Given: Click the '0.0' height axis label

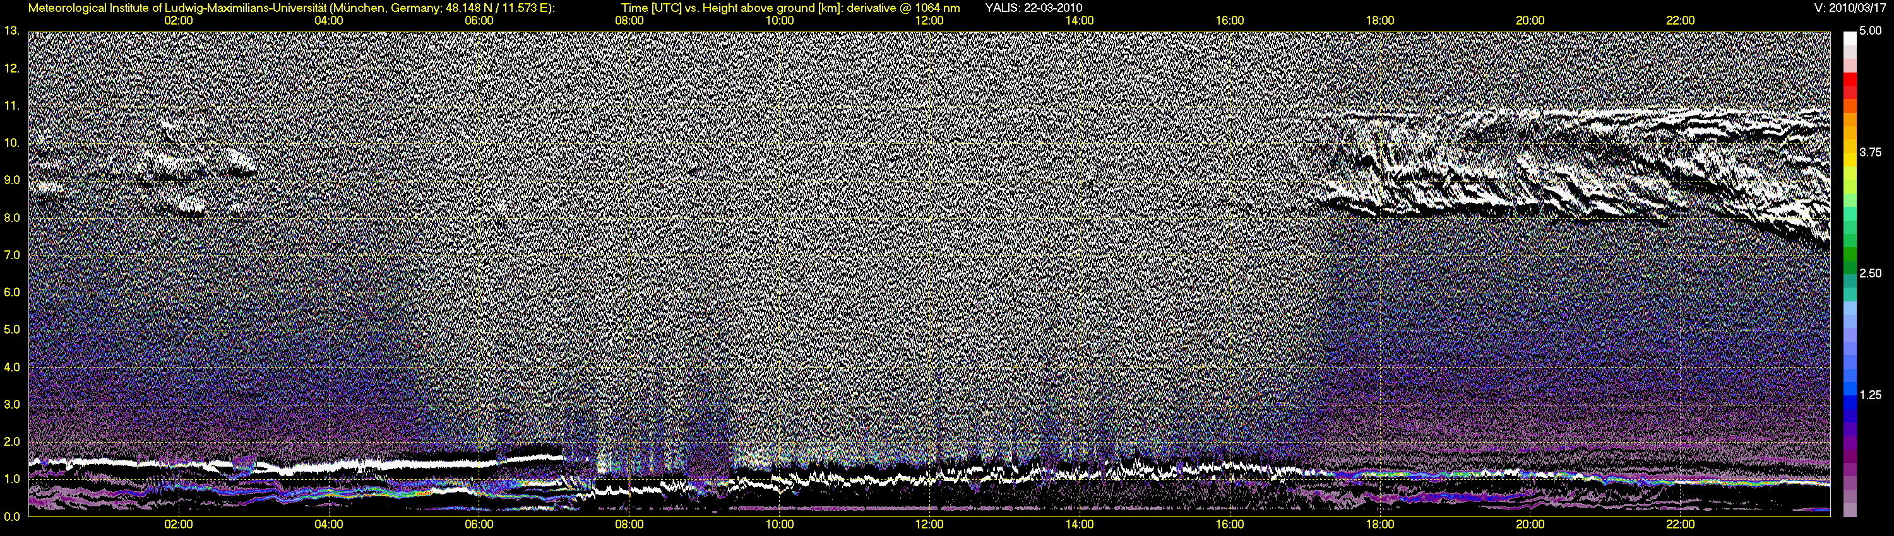Looking at the screenshot, I should [x=13, y=517].
